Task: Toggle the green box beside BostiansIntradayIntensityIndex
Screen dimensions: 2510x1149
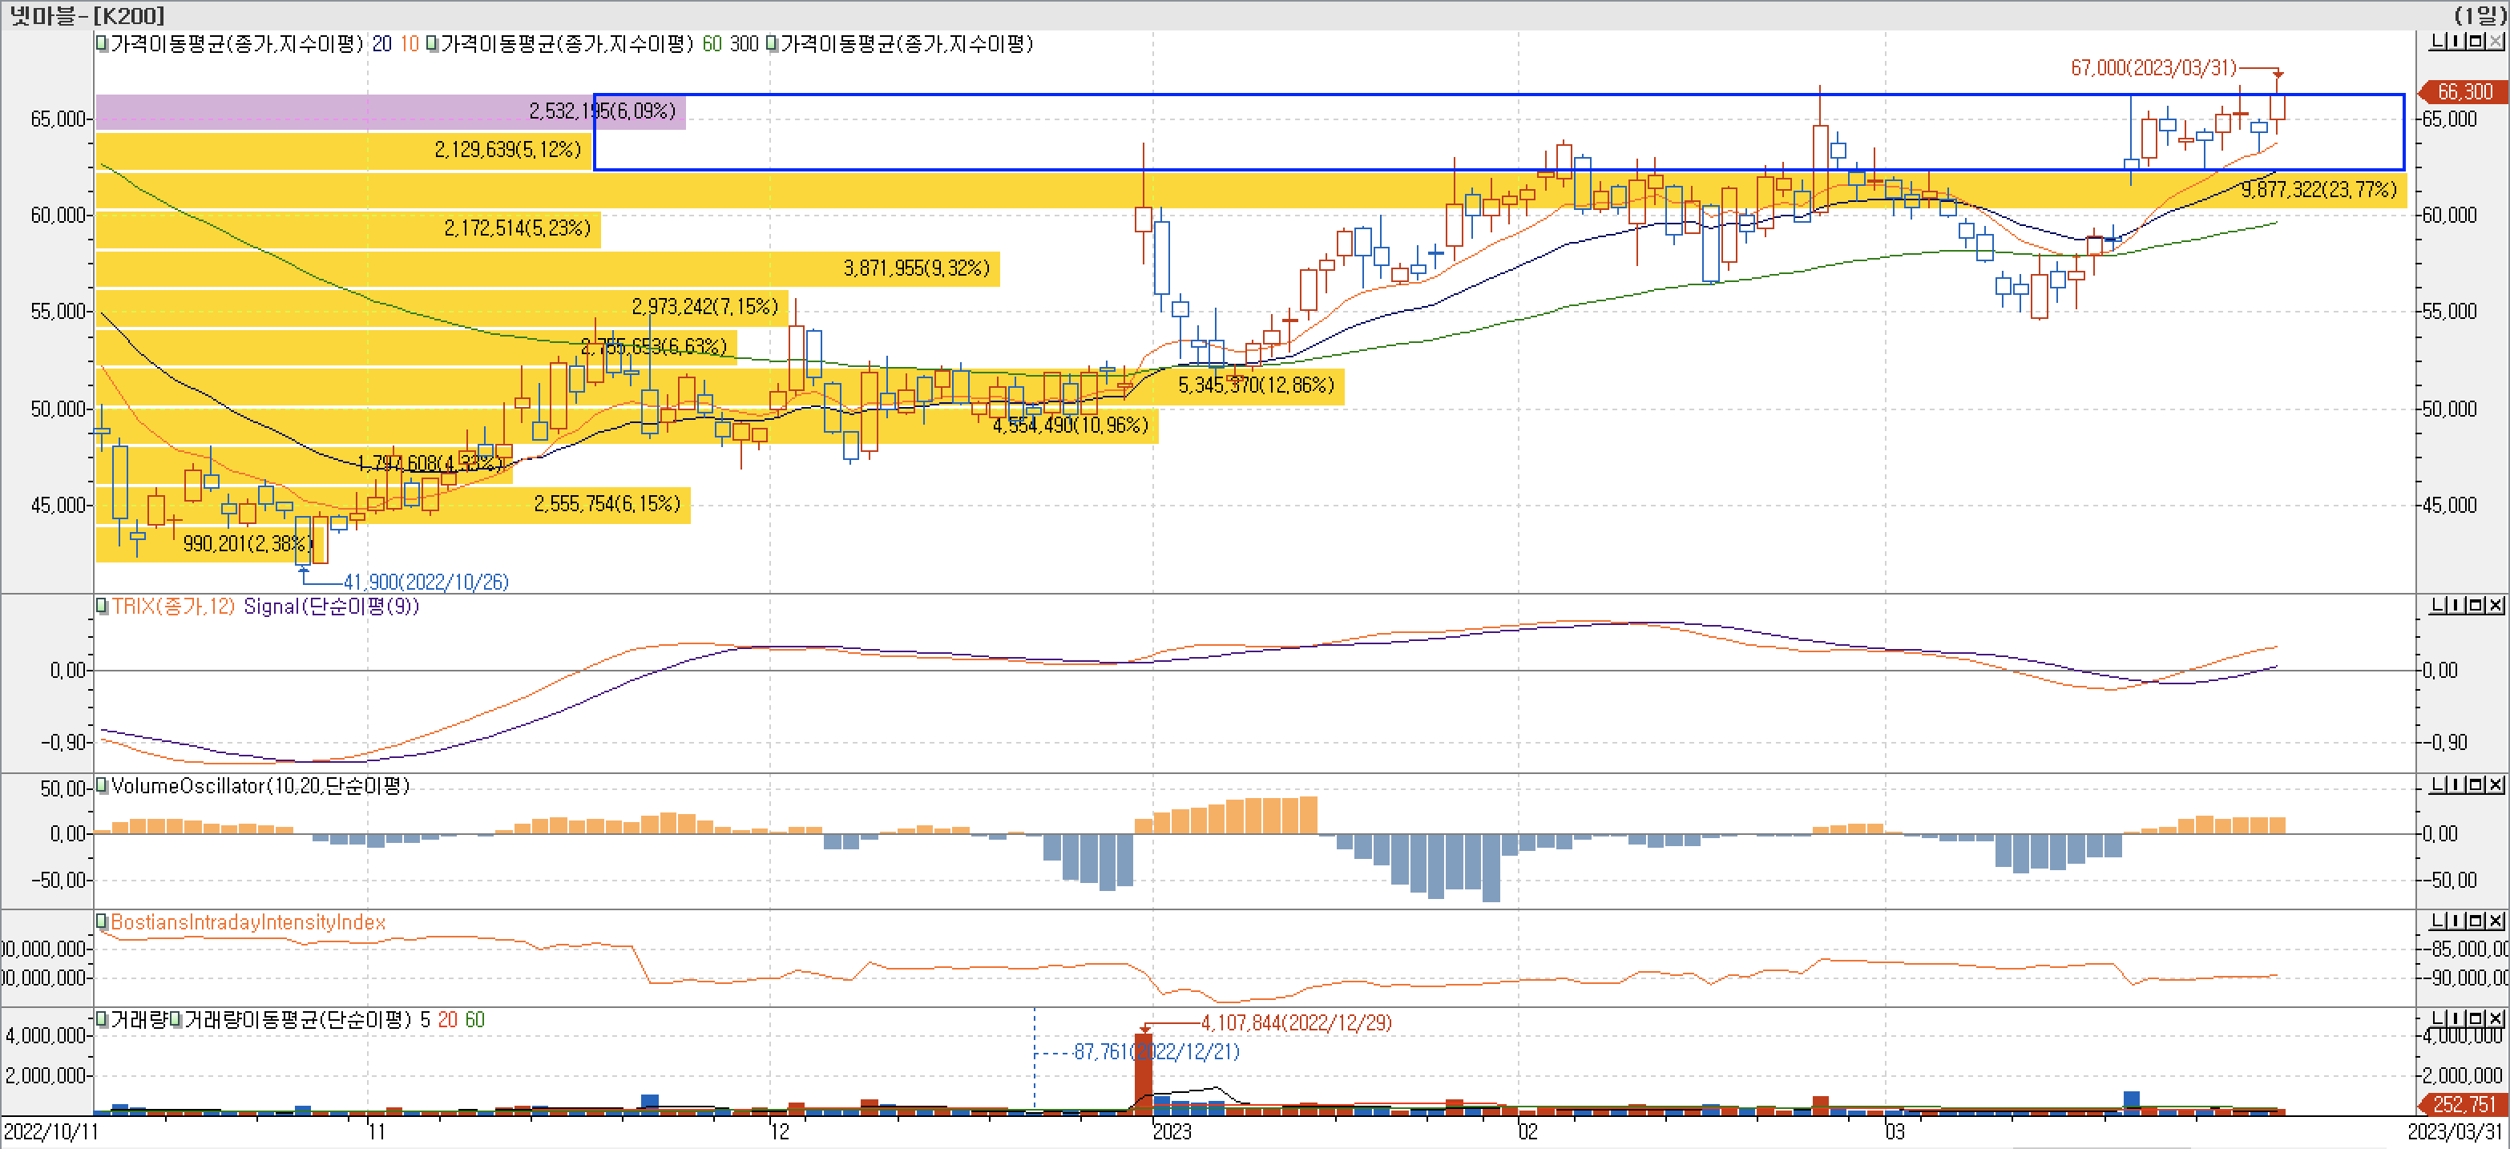Action: tap(101, 921)
